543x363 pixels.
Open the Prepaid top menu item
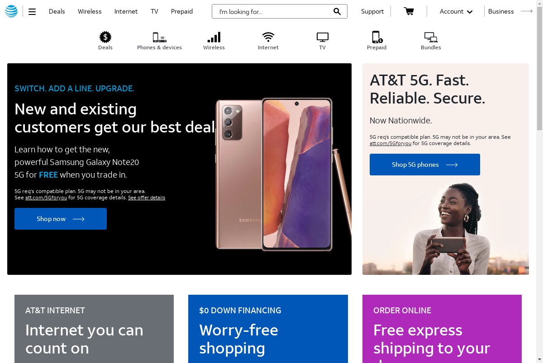point(182,11)
